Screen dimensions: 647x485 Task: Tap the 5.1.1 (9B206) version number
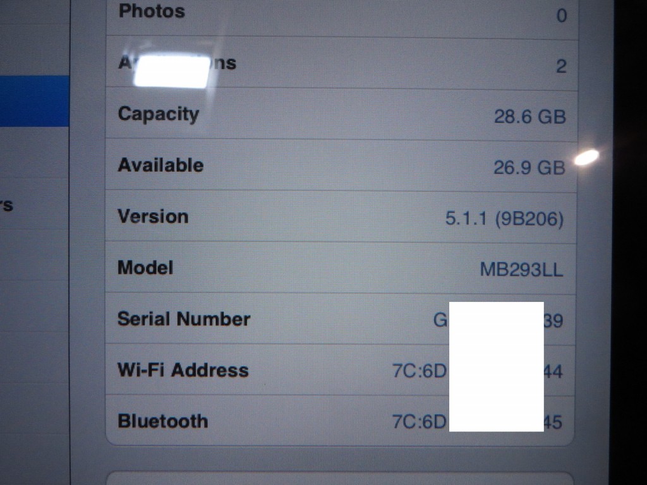504,219
